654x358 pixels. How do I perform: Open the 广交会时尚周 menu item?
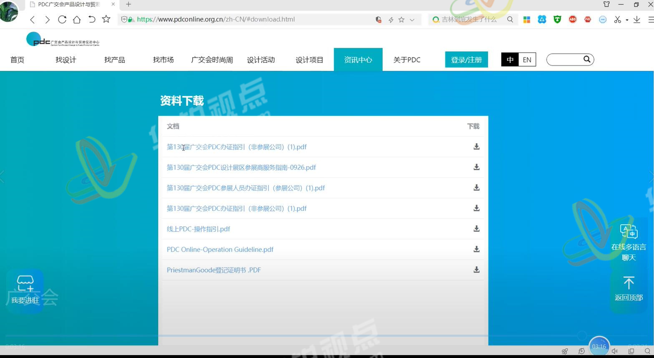click(212, 60)
